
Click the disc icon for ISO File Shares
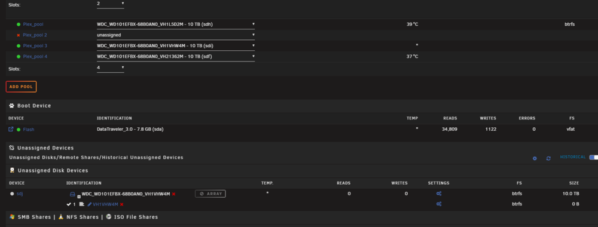109,217
